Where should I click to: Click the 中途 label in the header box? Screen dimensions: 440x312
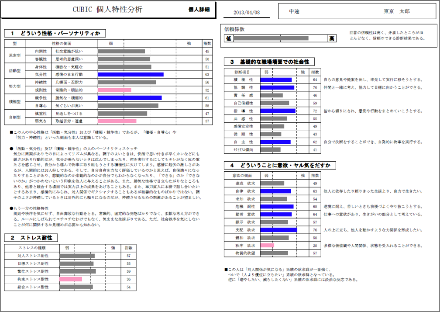294,11
